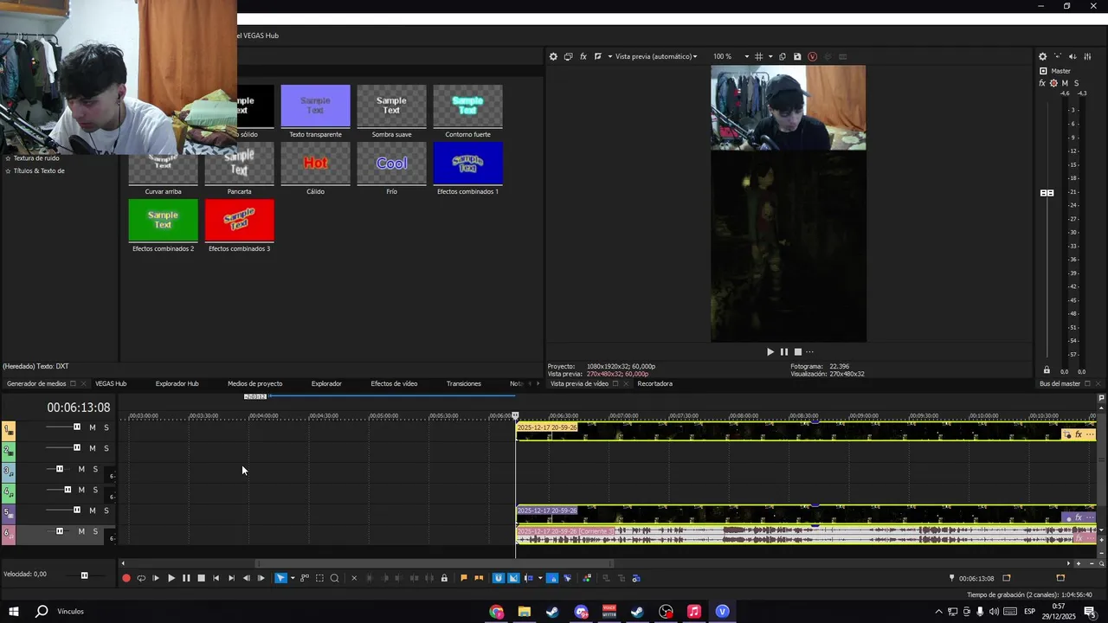1108x623 pixels.
Task: Open Master bus settings gear
Action: pos(1042,56)
